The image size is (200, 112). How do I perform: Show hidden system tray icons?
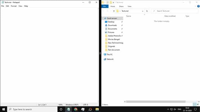coord(168,109)
